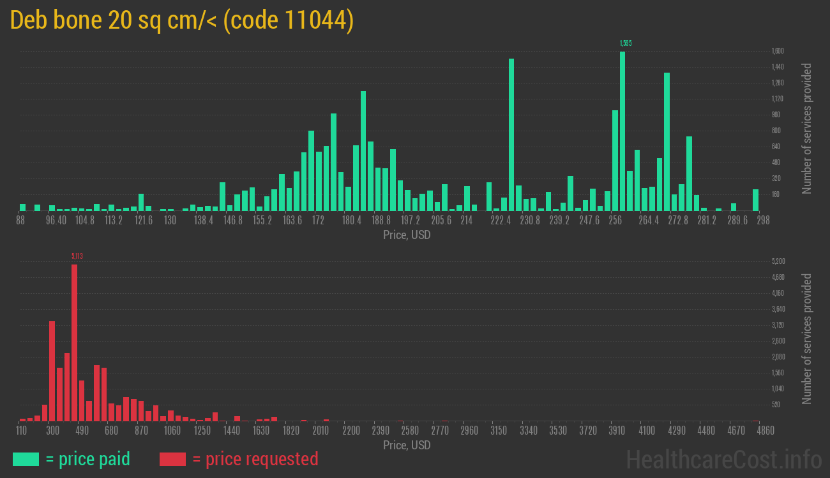
Task: Click the 5,200 tick on lower y-axis
Action: [778, 261]
